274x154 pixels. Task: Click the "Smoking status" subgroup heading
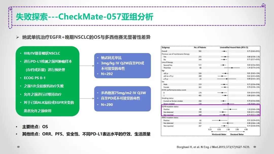[x=167, y=98]
